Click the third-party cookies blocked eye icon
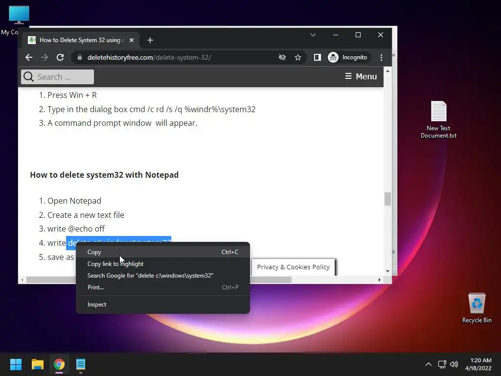This screenshot has height=376, width=501. [x=282, y=57]
